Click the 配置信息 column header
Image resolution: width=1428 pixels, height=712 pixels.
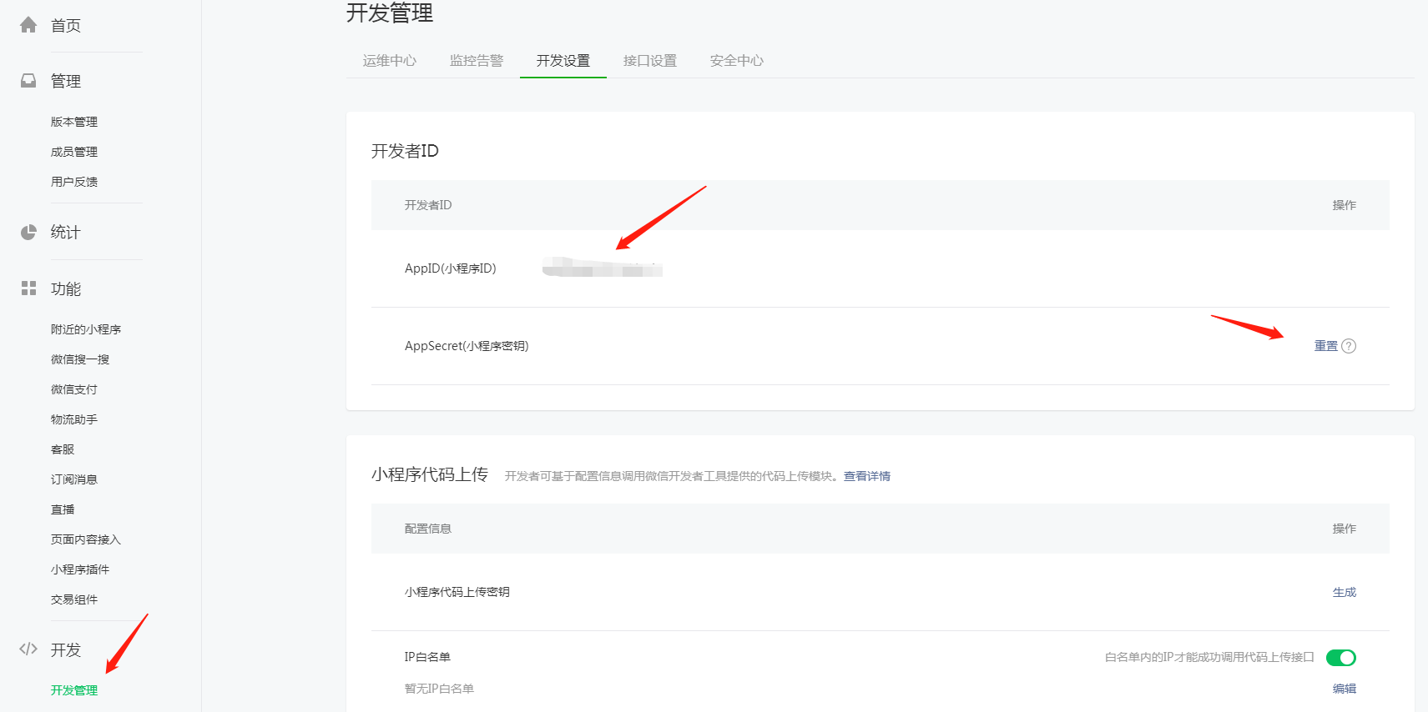(428, 529)
